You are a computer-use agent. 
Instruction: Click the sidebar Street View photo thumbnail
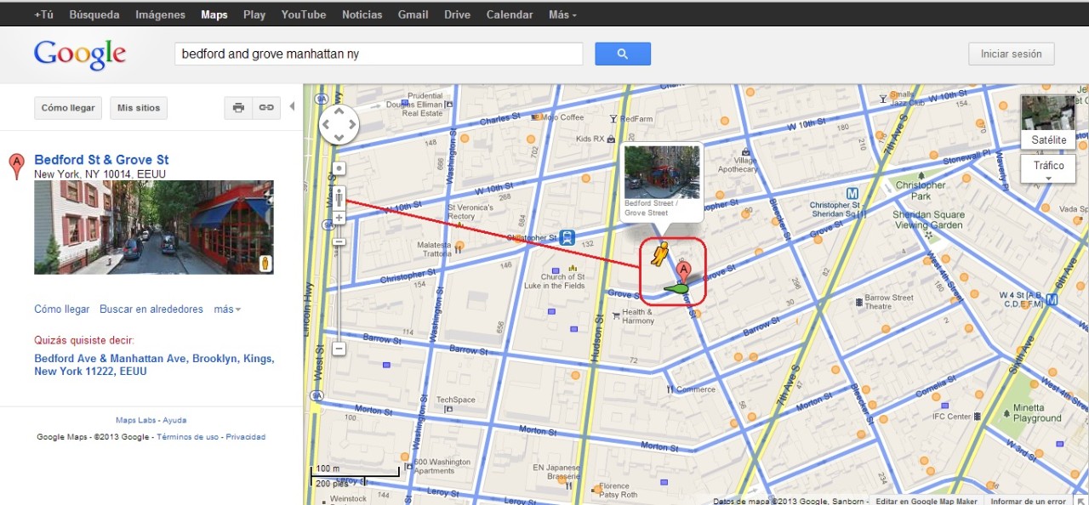pos(154,227)
